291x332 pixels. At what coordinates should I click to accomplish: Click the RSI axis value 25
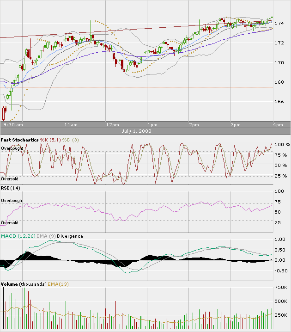[x=278, y=223]
